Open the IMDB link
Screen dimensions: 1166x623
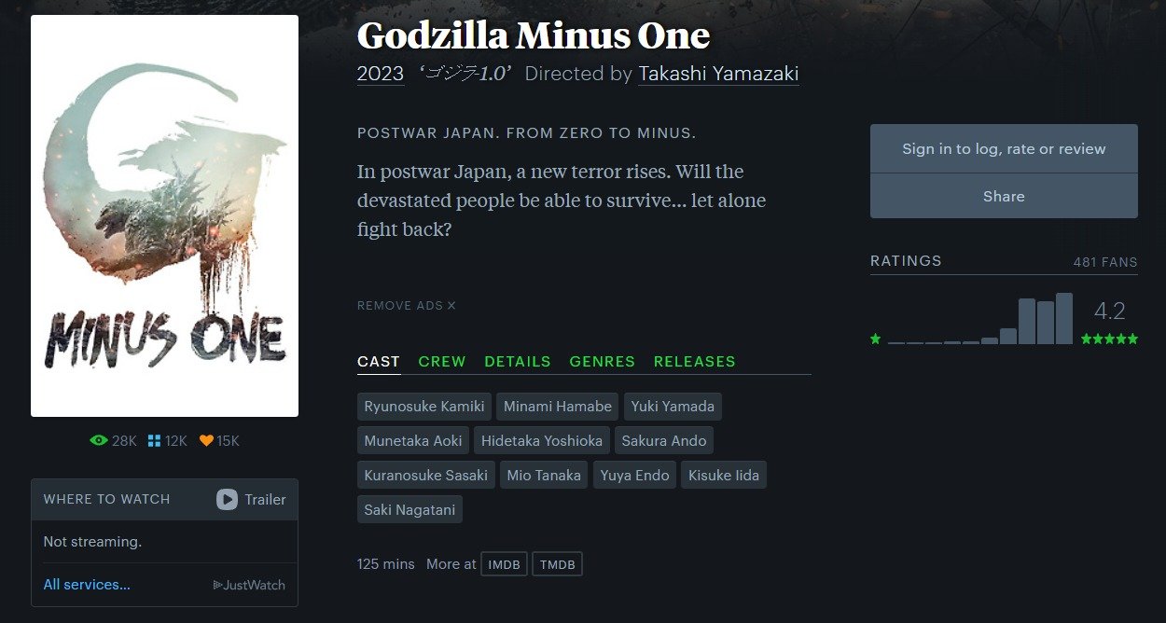[504, 564]
